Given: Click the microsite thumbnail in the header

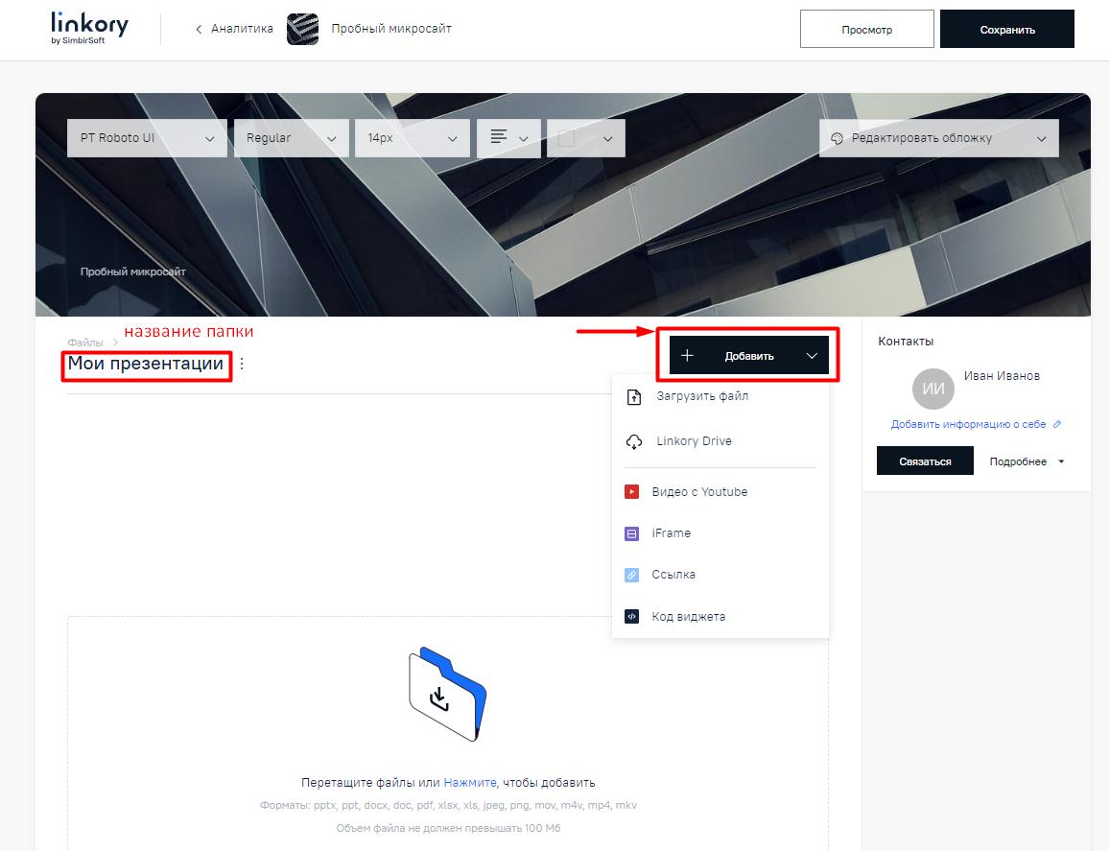Looking at the screenshot, I should pos(302,29).
